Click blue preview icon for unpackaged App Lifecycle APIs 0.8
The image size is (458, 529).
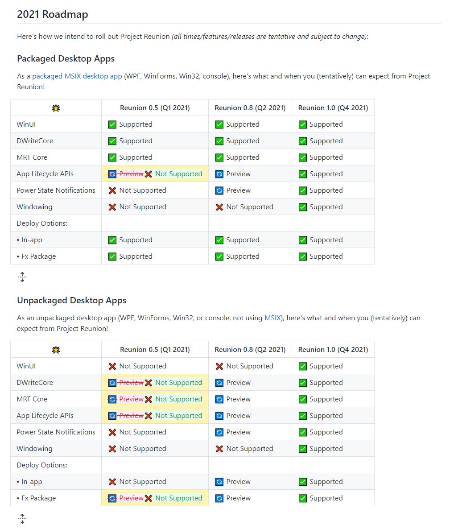pyautogui.click(x=219, y=416)
